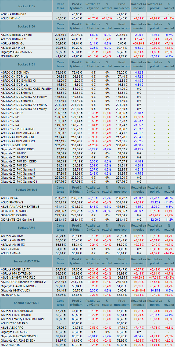Select ASUS MAXIMUS VIII GENE name
Screen dimensions: 175x347
click(18, 137)
